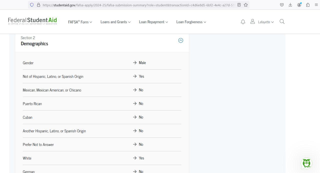Click the tracking protection shield icon

[32, 5]
